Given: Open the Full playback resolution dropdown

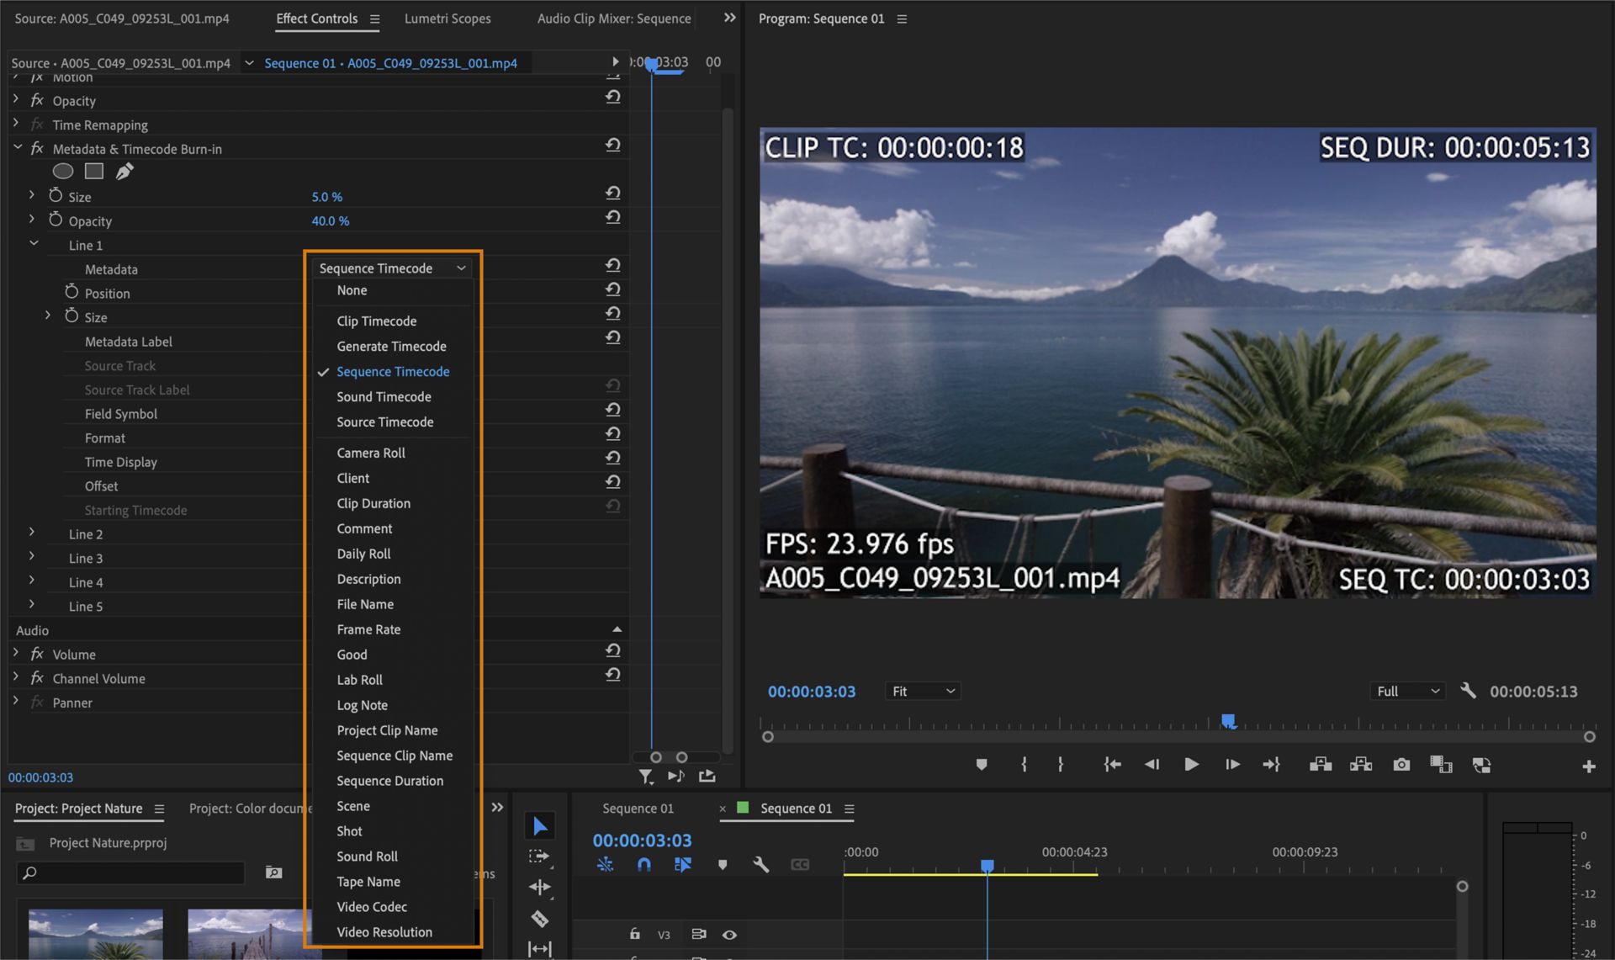Looking at the screenshot, I should pos(1406,691).
